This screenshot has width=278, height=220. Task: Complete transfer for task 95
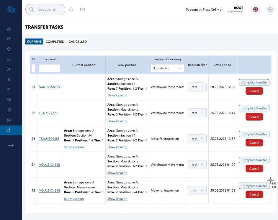point(254,134)
